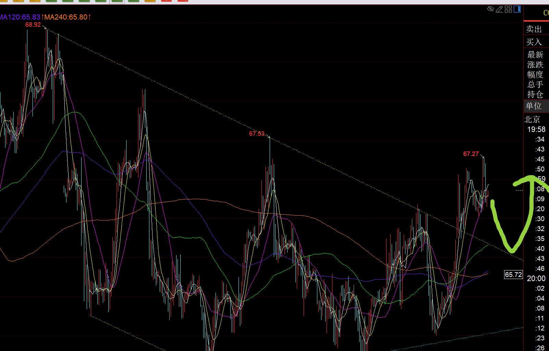
Task: Toggle the crossed-out eye hide indicator icon
Action: pos(490,9)
